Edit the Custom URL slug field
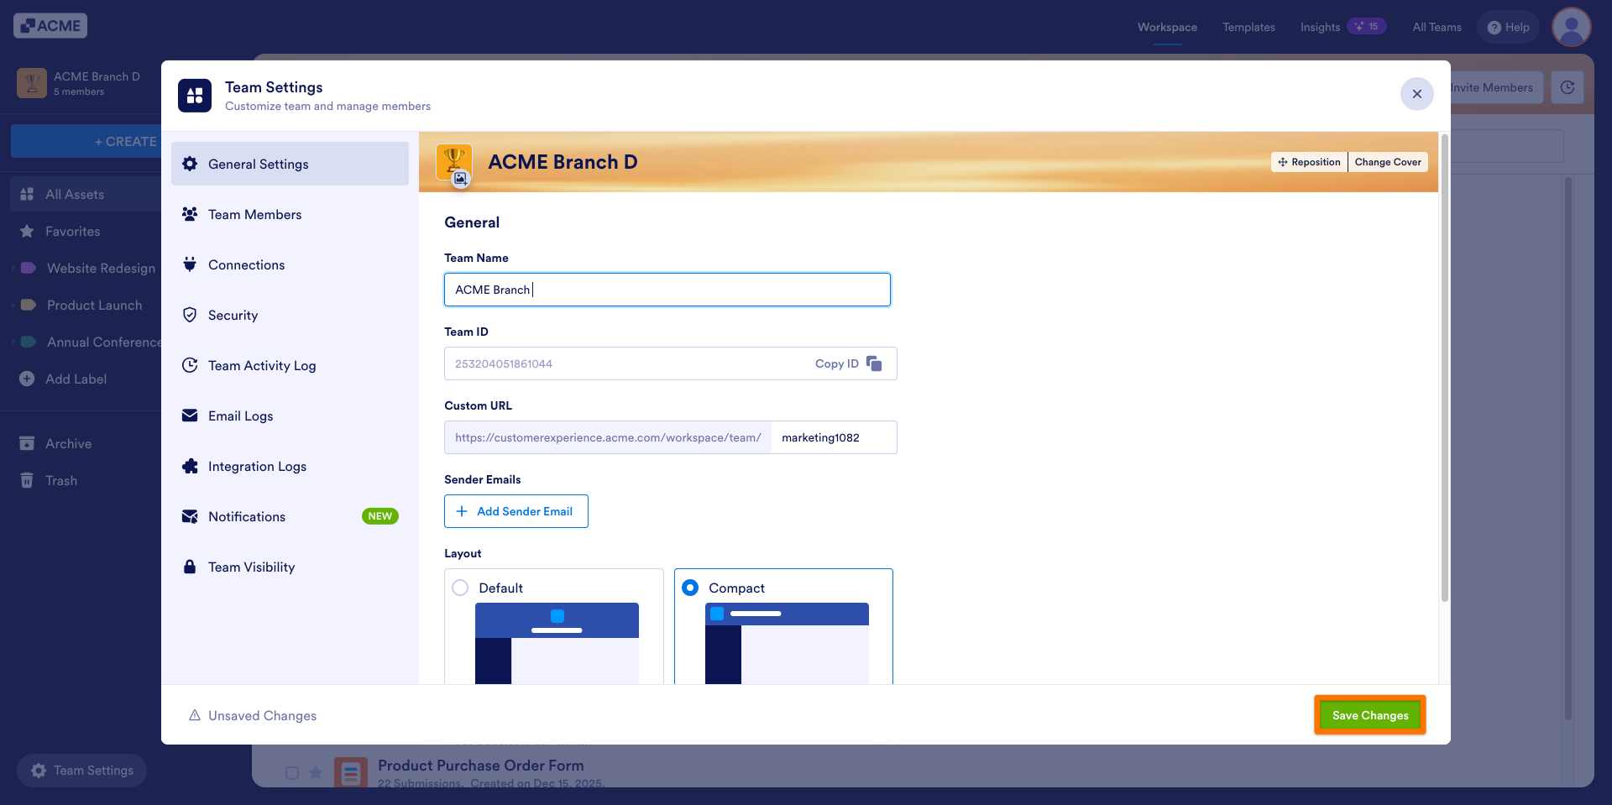The height and width of the screenshot is (805, 1612). (833, 437)
